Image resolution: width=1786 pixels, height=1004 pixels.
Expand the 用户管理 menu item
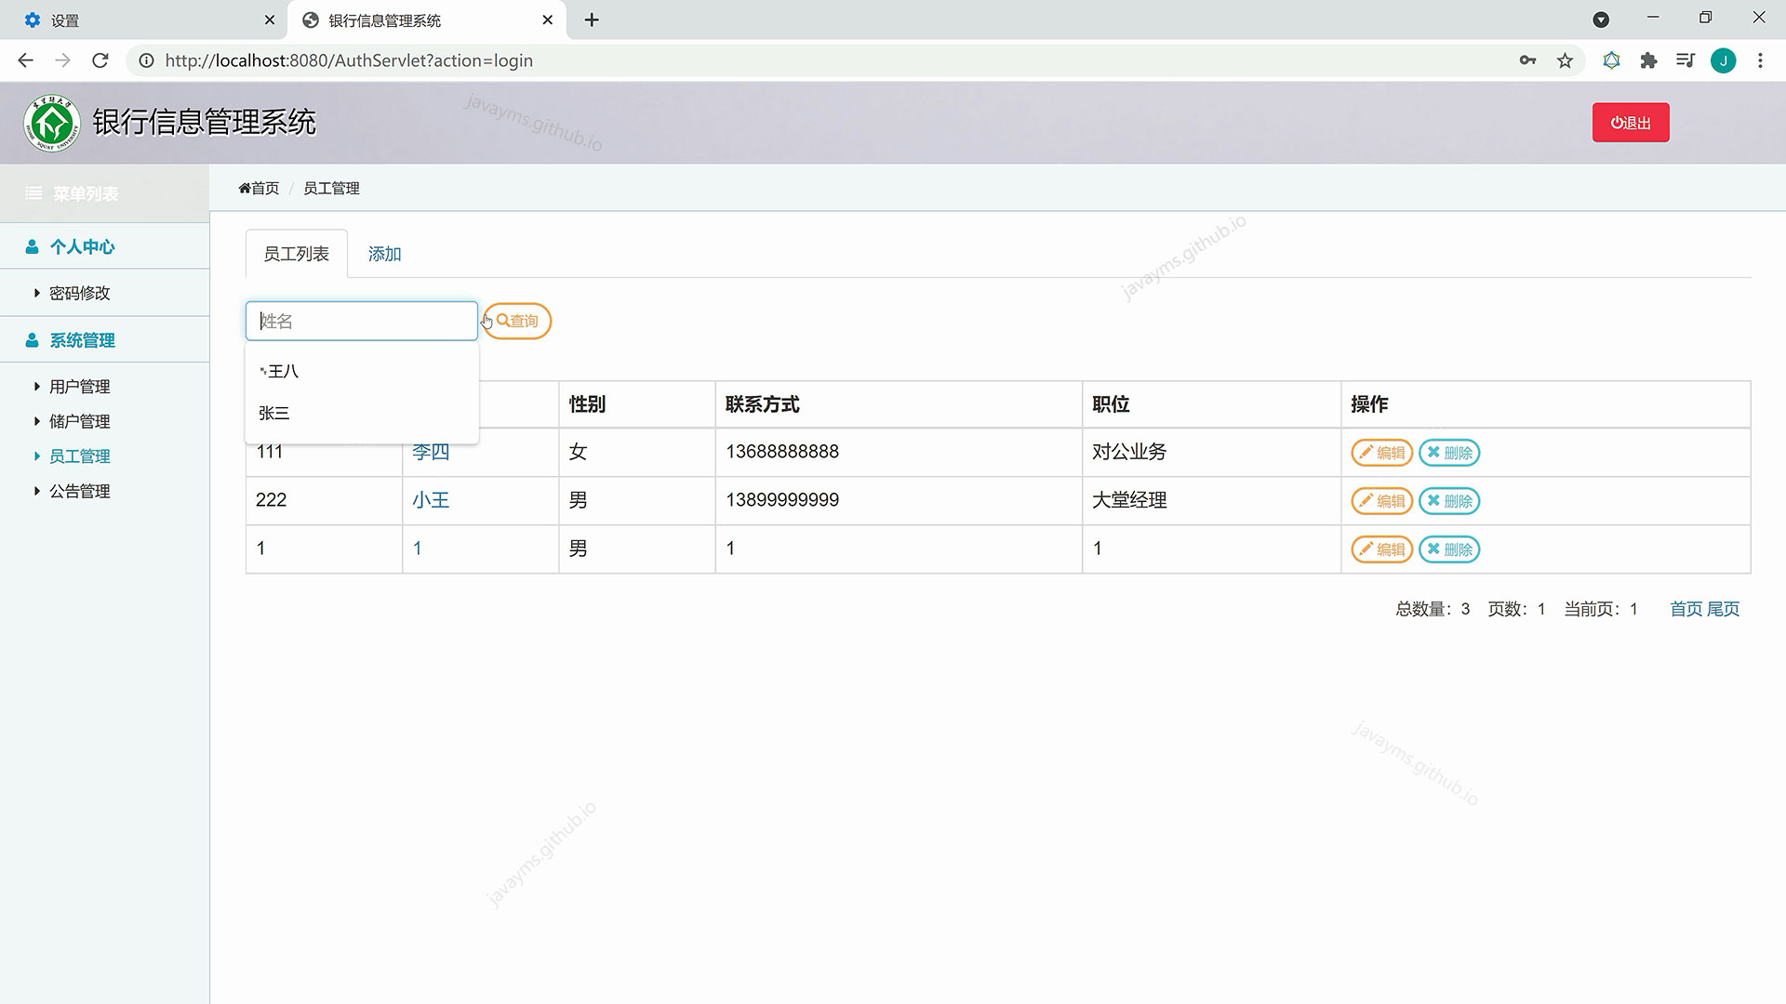click(x=79, y=387)
